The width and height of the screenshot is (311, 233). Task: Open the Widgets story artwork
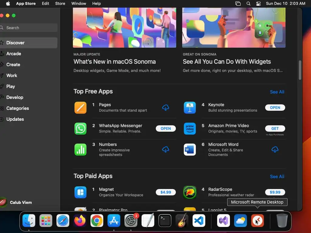point(234,28)
